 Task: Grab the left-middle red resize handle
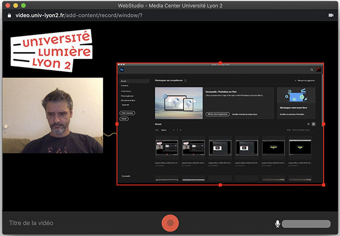coord(117,124)
